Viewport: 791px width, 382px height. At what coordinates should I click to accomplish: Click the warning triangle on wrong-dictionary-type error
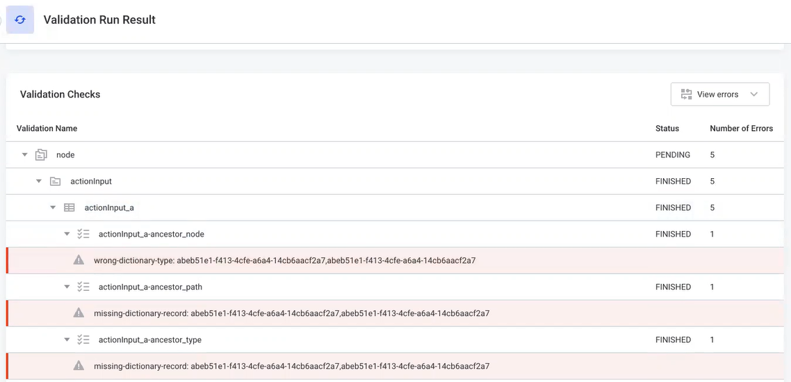point(79,261)
